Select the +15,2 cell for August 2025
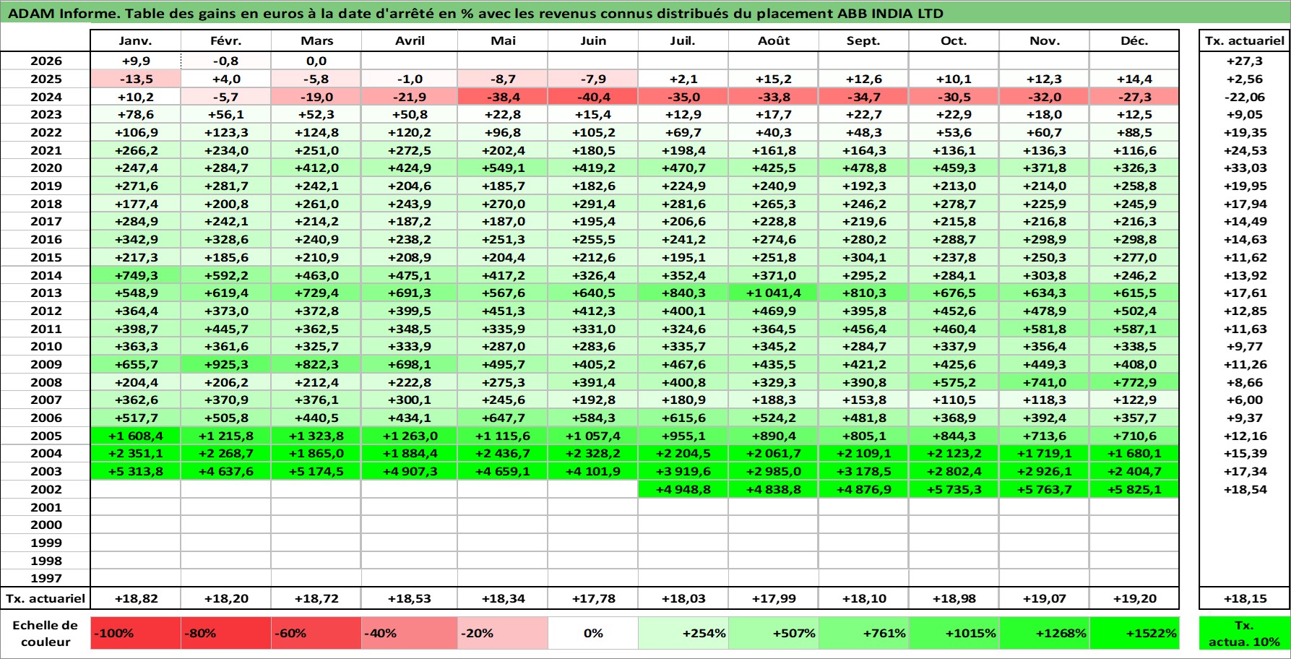The image size is (1291, 659). point(774,79)
